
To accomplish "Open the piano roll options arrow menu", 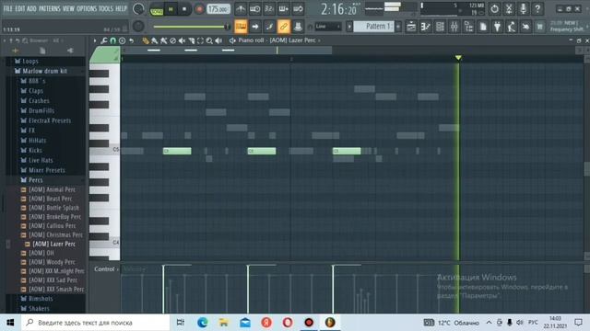I will tap(95, 40).
